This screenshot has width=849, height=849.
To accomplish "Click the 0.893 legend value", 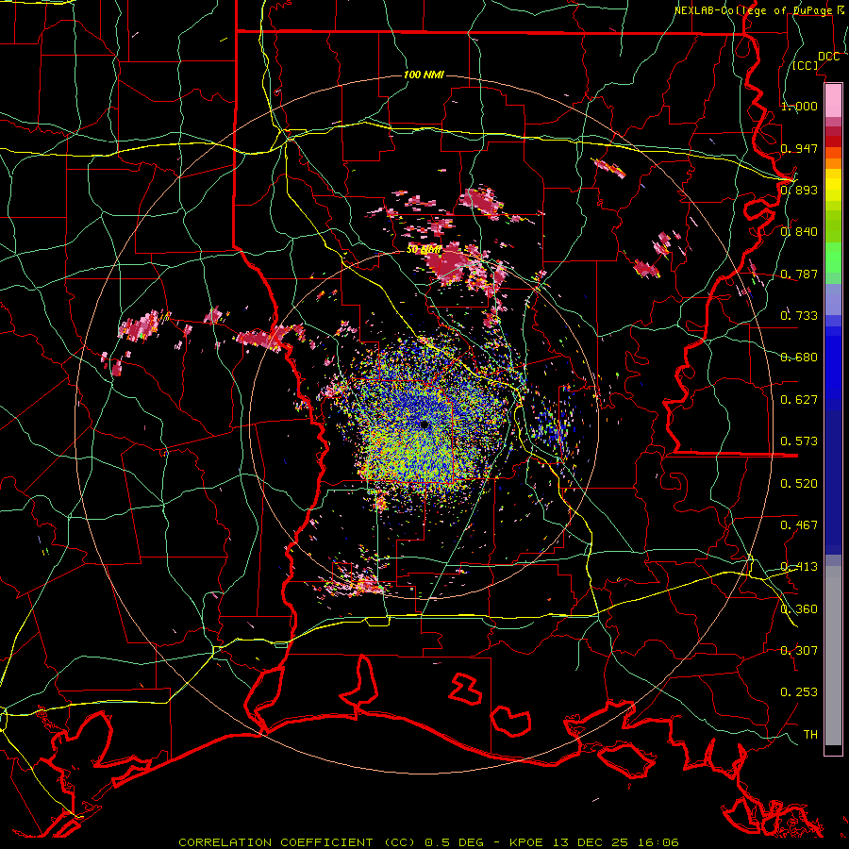I will [799, 190].
